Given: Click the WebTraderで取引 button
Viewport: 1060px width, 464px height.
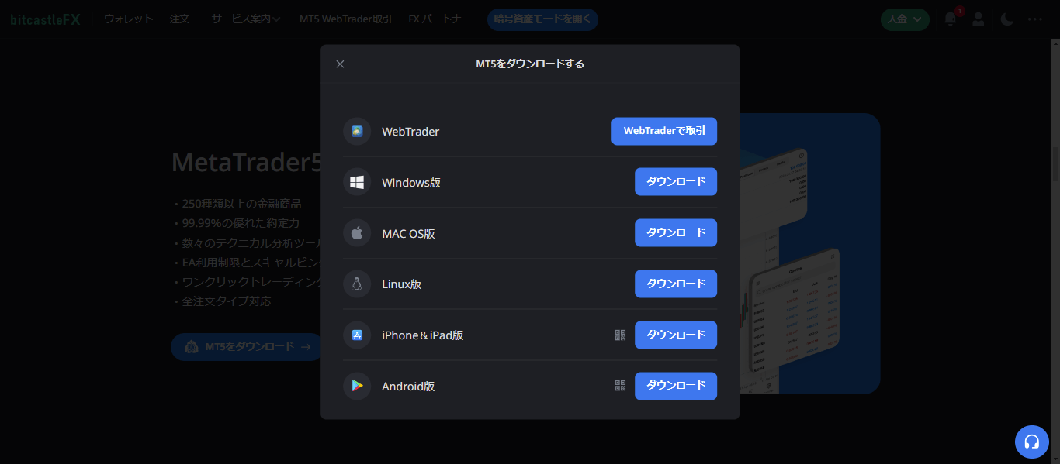Looking at the screenshot, I should point(664,131).
